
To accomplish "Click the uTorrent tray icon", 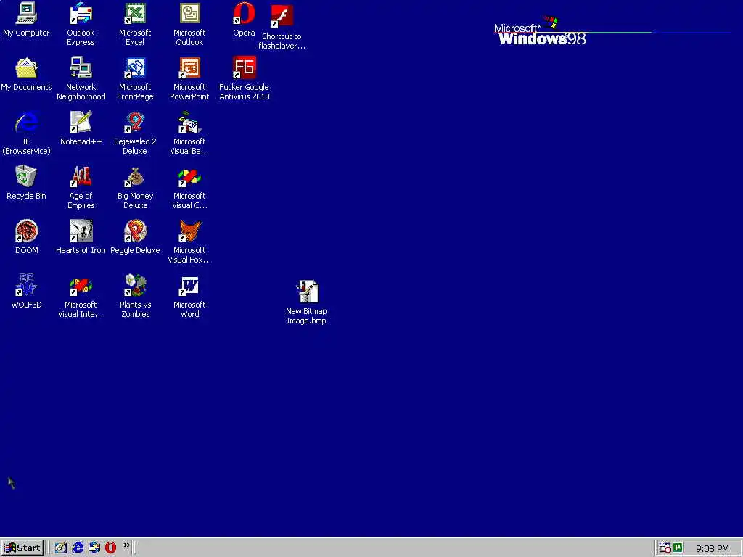I will (678, 548).
